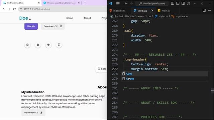Click the Download CV button beside Hire Me
The width and height of the screenshot is (214, 120).
tap(53, 26)
